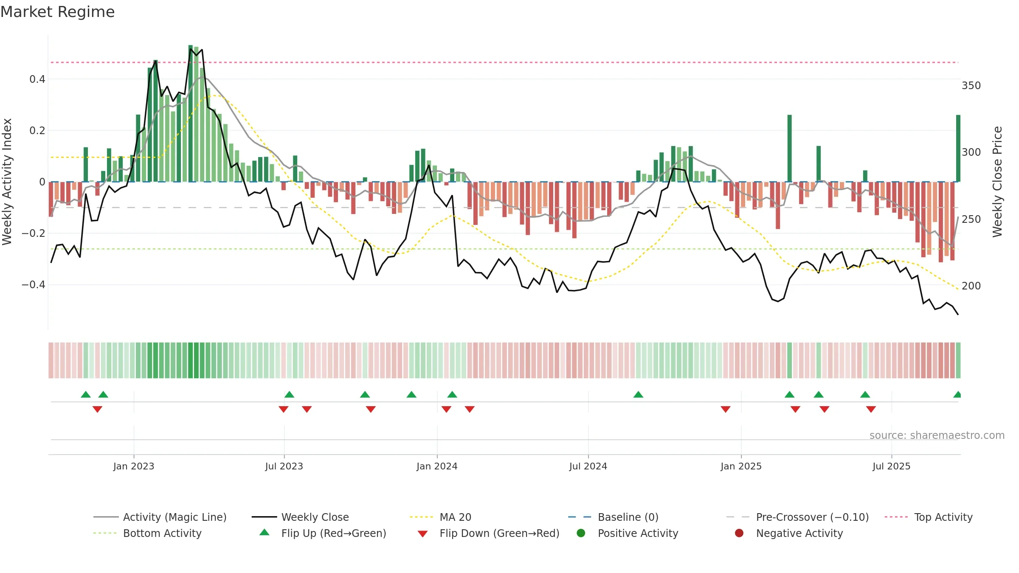Image resolution: width=1019 pixels, height=573 pixels.
Task: Click the flip-up triangle near Sep 2024
Action: click(638, 394)
